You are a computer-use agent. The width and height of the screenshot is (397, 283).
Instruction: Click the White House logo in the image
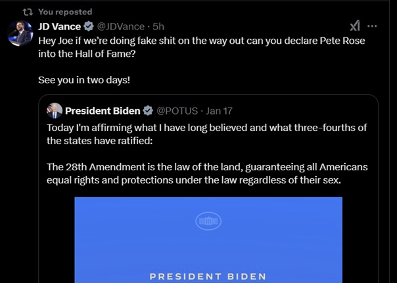tap(208, 221)
